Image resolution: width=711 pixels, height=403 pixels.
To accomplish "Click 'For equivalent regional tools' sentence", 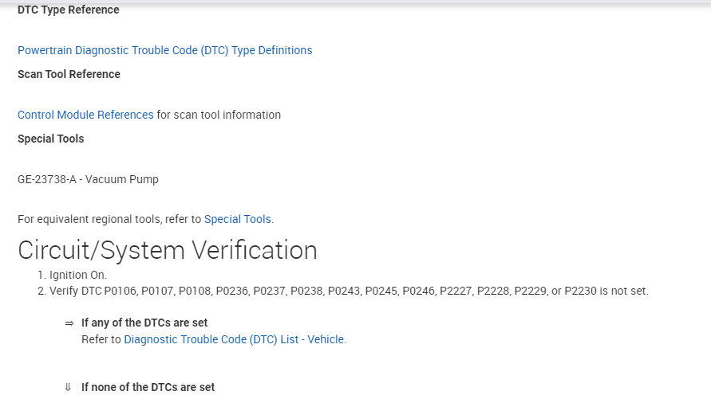I will [109, 219].
